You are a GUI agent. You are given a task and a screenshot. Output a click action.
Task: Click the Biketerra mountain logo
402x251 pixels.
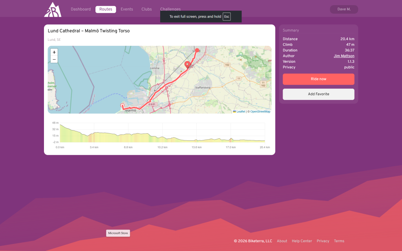pos(53,9)
